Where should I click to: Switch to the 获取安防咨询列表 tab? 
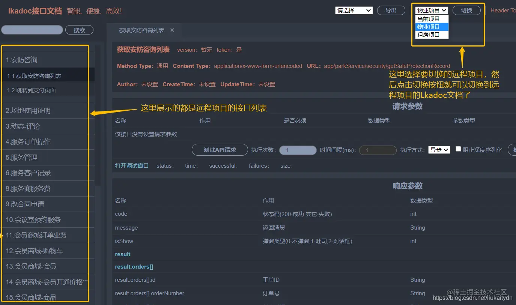143,30
